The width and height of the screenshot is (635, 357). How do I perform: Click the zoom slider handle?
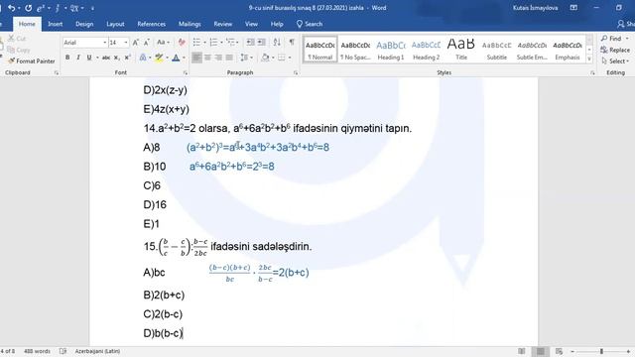(x=602, y=351)
